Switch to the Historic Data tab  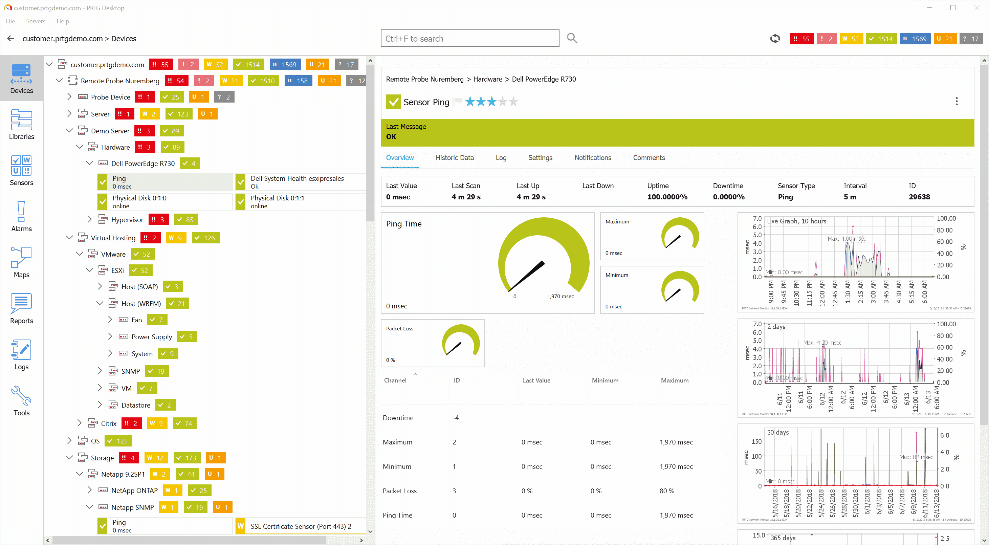point(455,157)
